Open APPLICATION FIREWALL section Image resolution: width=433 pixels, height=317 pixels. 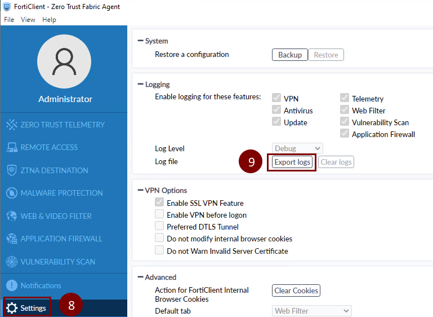pyautogui.click(x=61, y=239)
